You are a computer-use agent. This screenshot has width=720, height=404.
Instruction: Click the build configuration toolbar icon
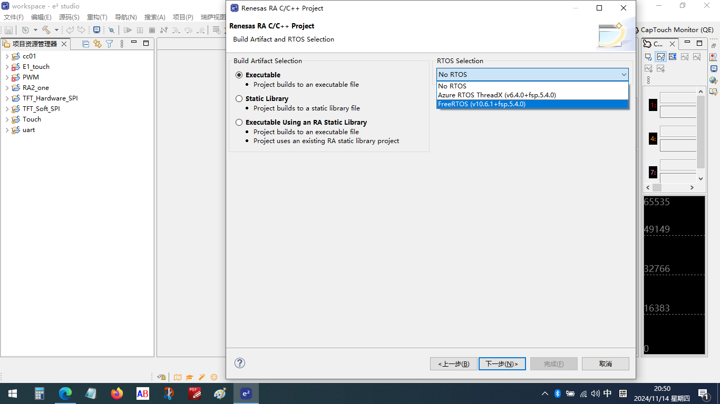[x=25, y=31]
